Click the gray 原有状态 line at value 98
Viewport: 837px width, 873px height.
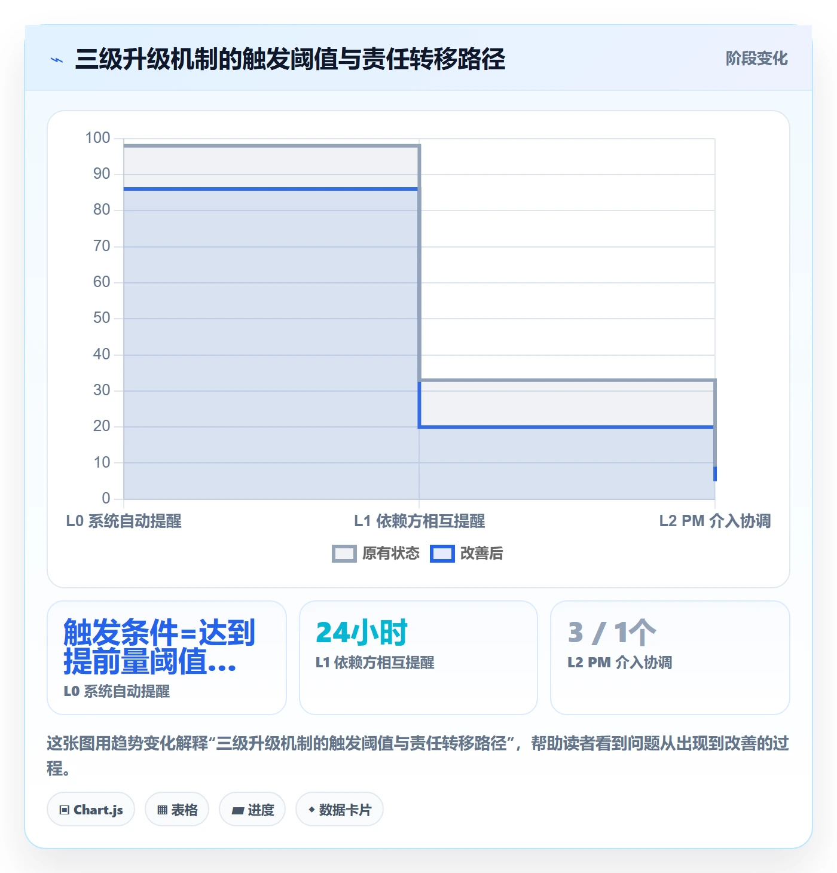pyautogui.click(x=271, y=146)
